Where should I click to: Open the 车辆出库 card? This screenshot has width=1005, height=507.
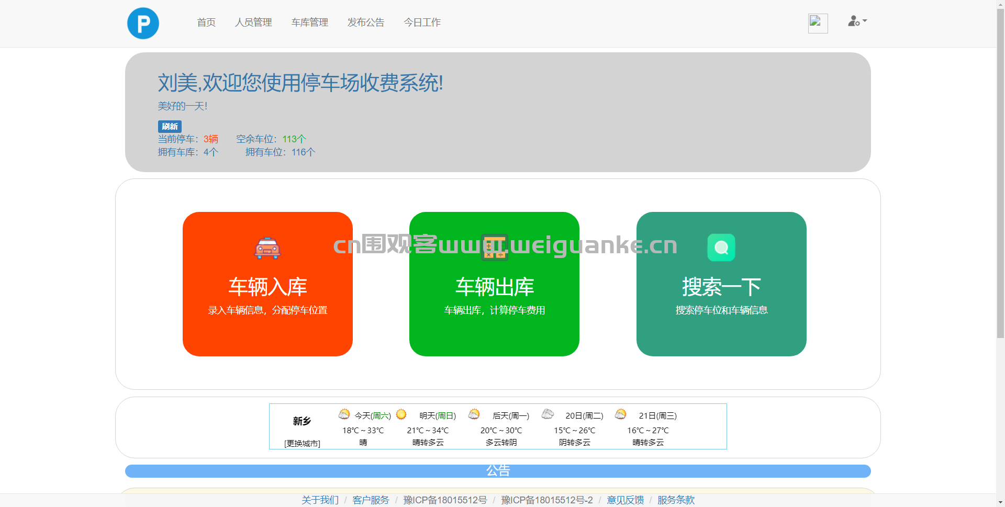pos(494,284)
